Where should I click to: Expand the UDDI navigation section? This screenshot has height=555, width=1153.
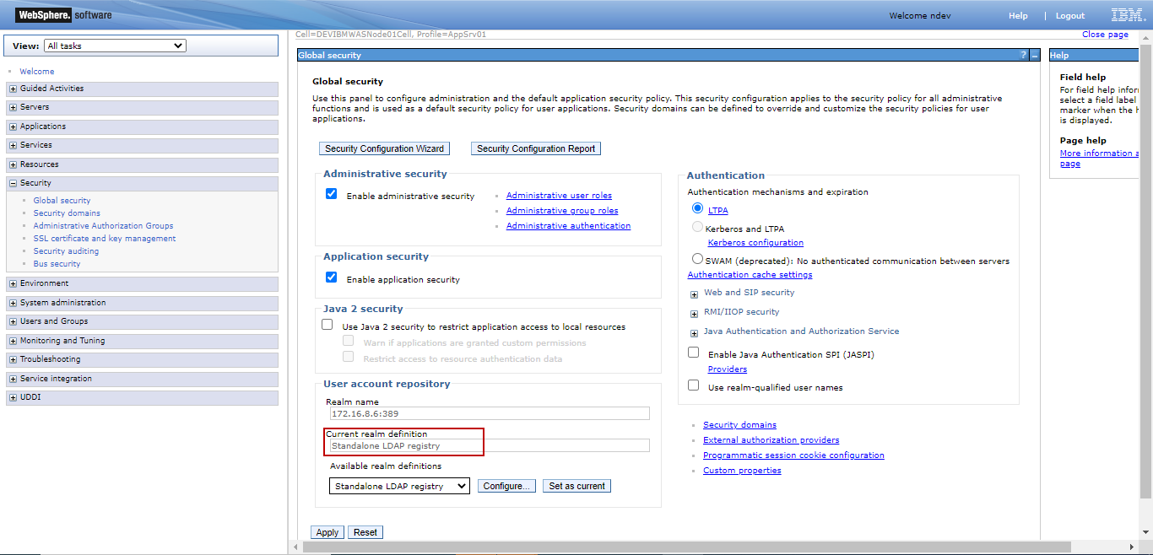[x=13, y=397]
